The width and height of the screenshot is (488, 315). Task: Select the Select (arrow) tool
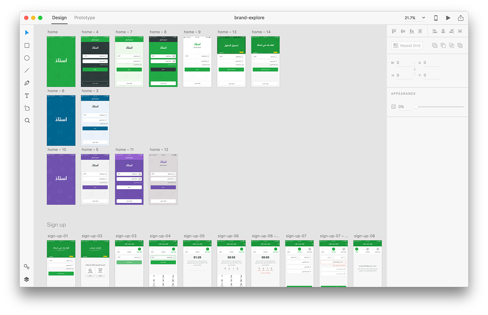tap(27, 33)
